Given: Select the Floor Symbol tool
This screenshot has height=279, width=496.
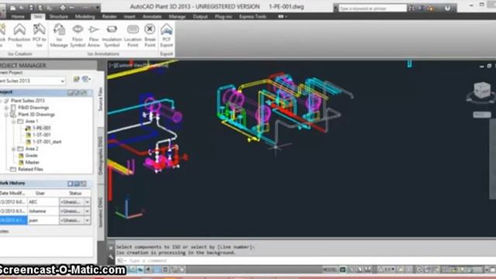Looking at the screenshot, I should tap(77, 36).
